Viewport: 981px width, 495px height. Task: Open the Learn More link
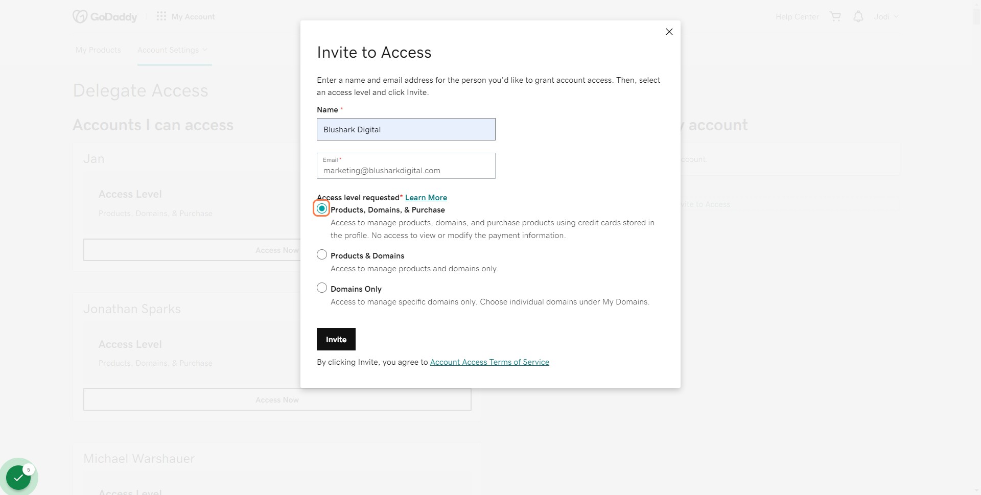point(426,198)
